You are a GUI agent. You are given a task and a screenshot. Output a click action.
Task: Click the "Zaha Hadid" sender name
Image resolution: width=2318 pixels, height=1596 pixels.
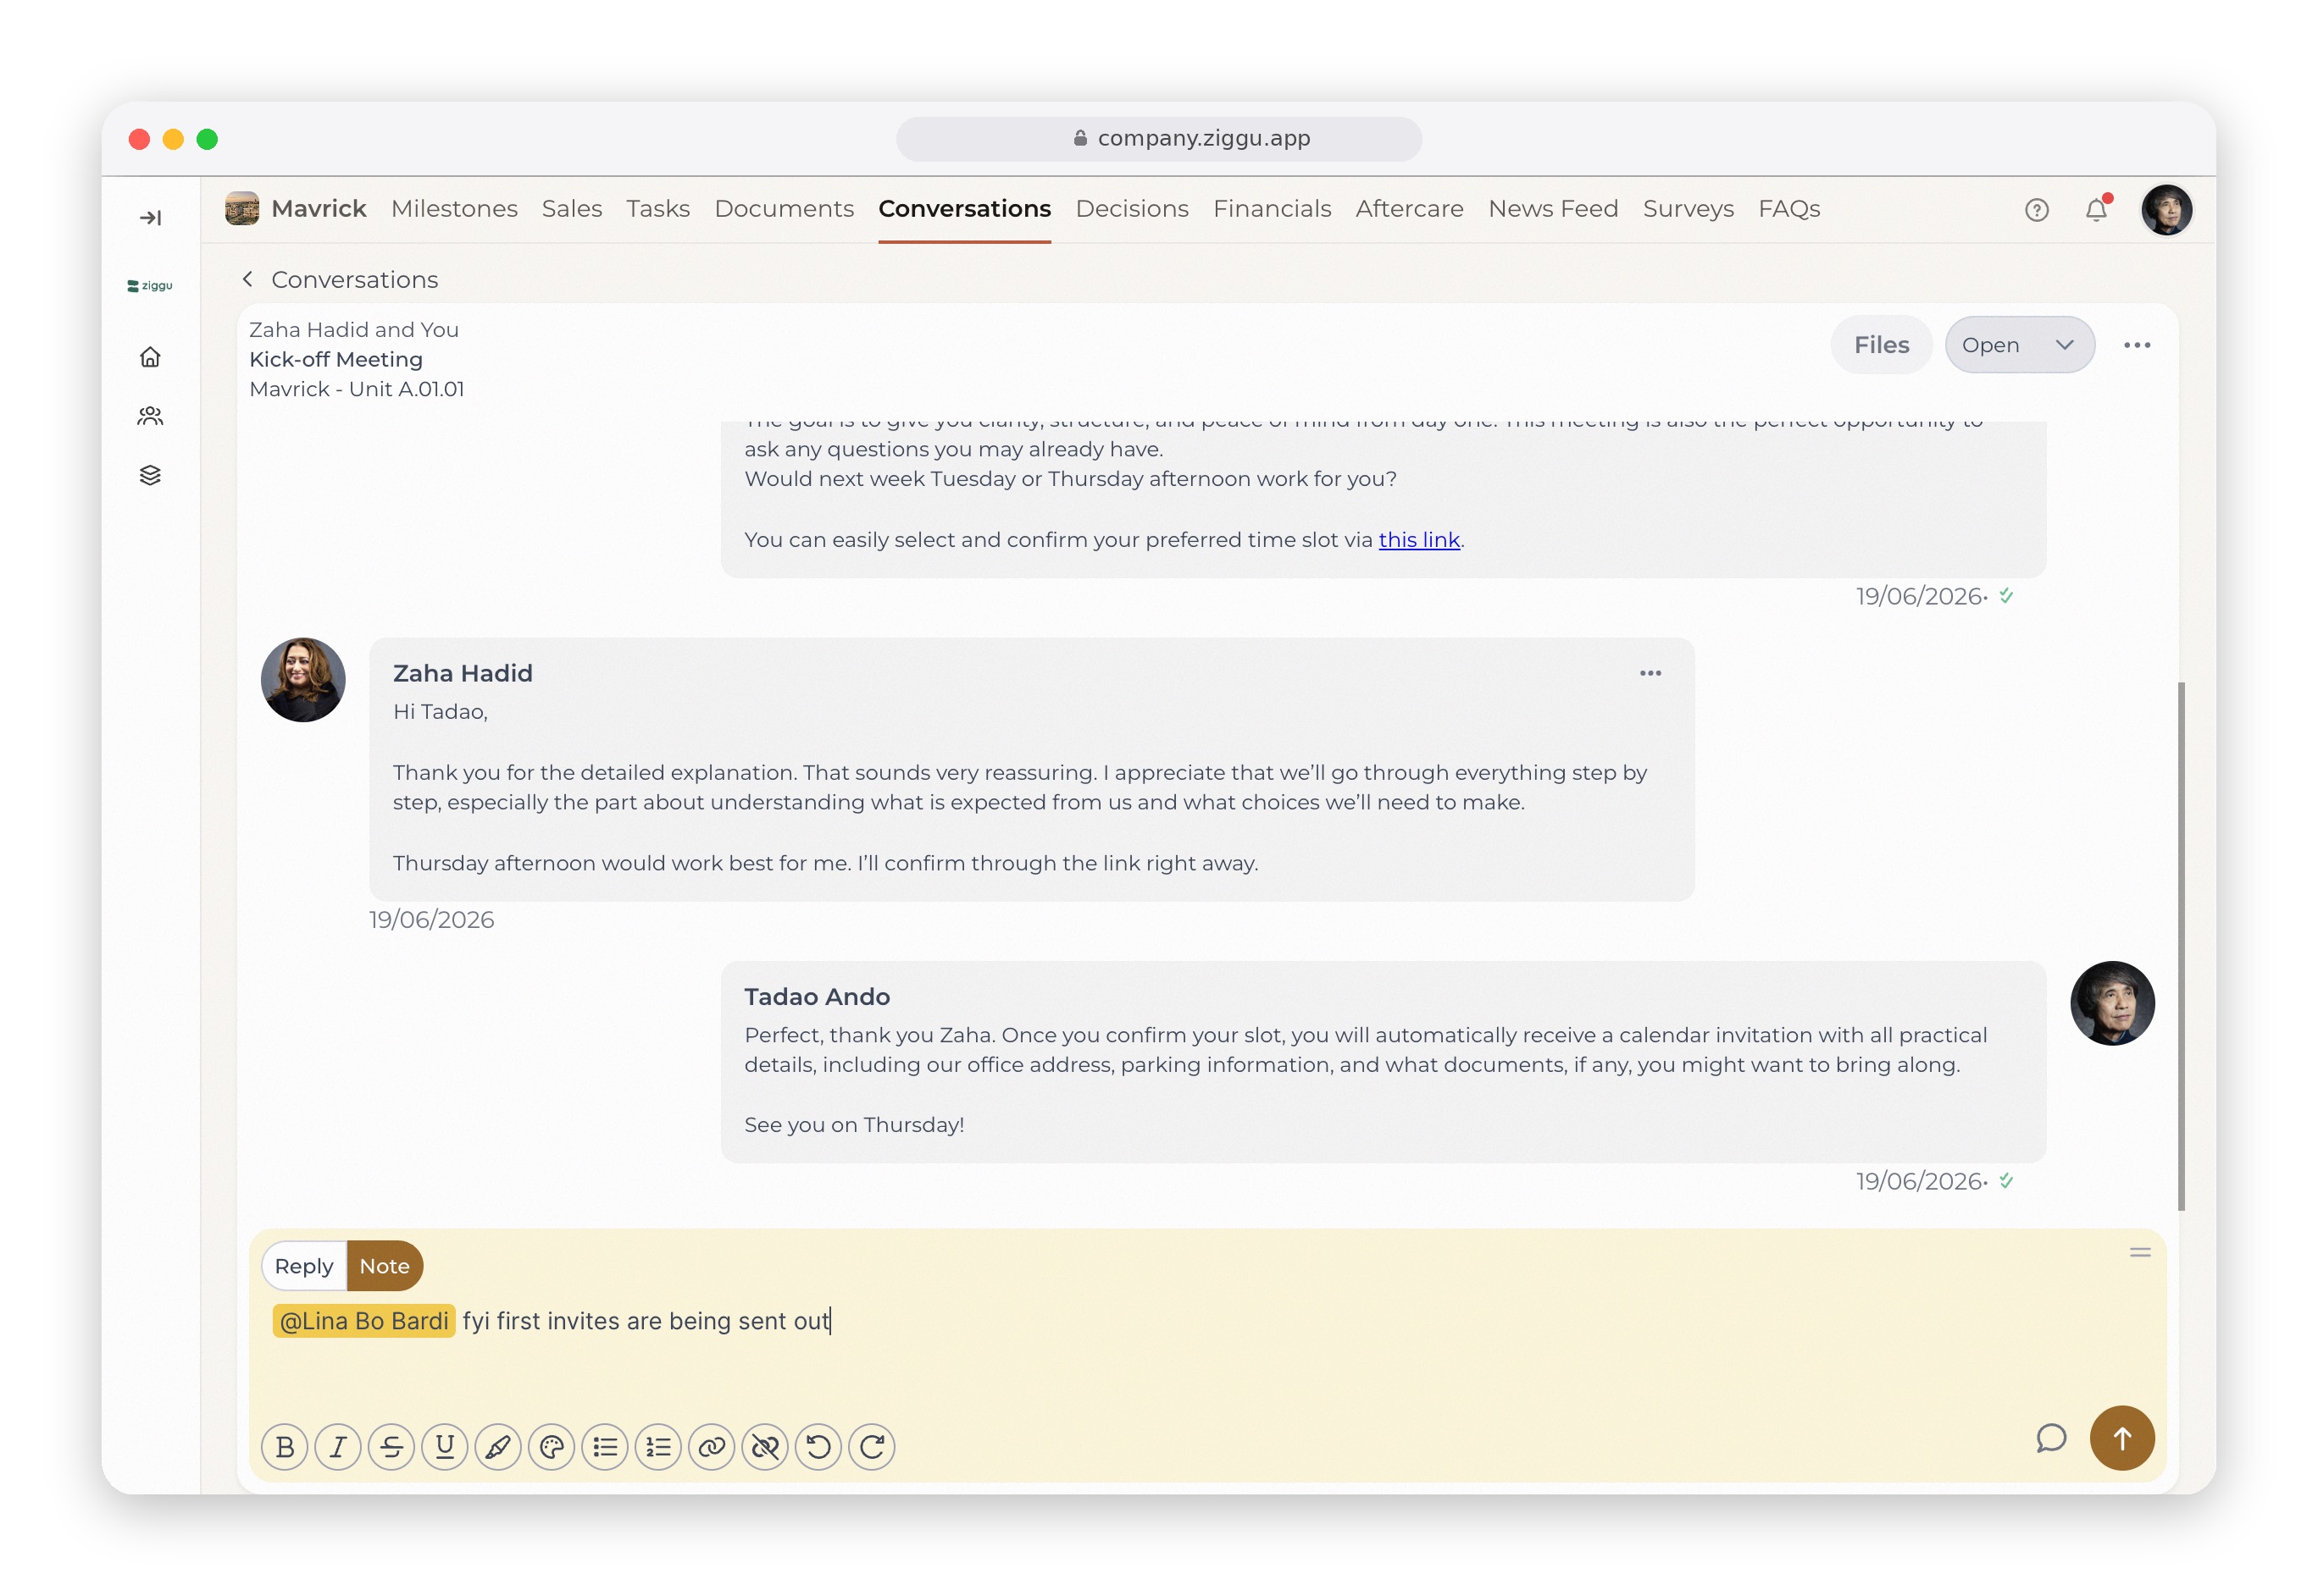tap(463, 673)
